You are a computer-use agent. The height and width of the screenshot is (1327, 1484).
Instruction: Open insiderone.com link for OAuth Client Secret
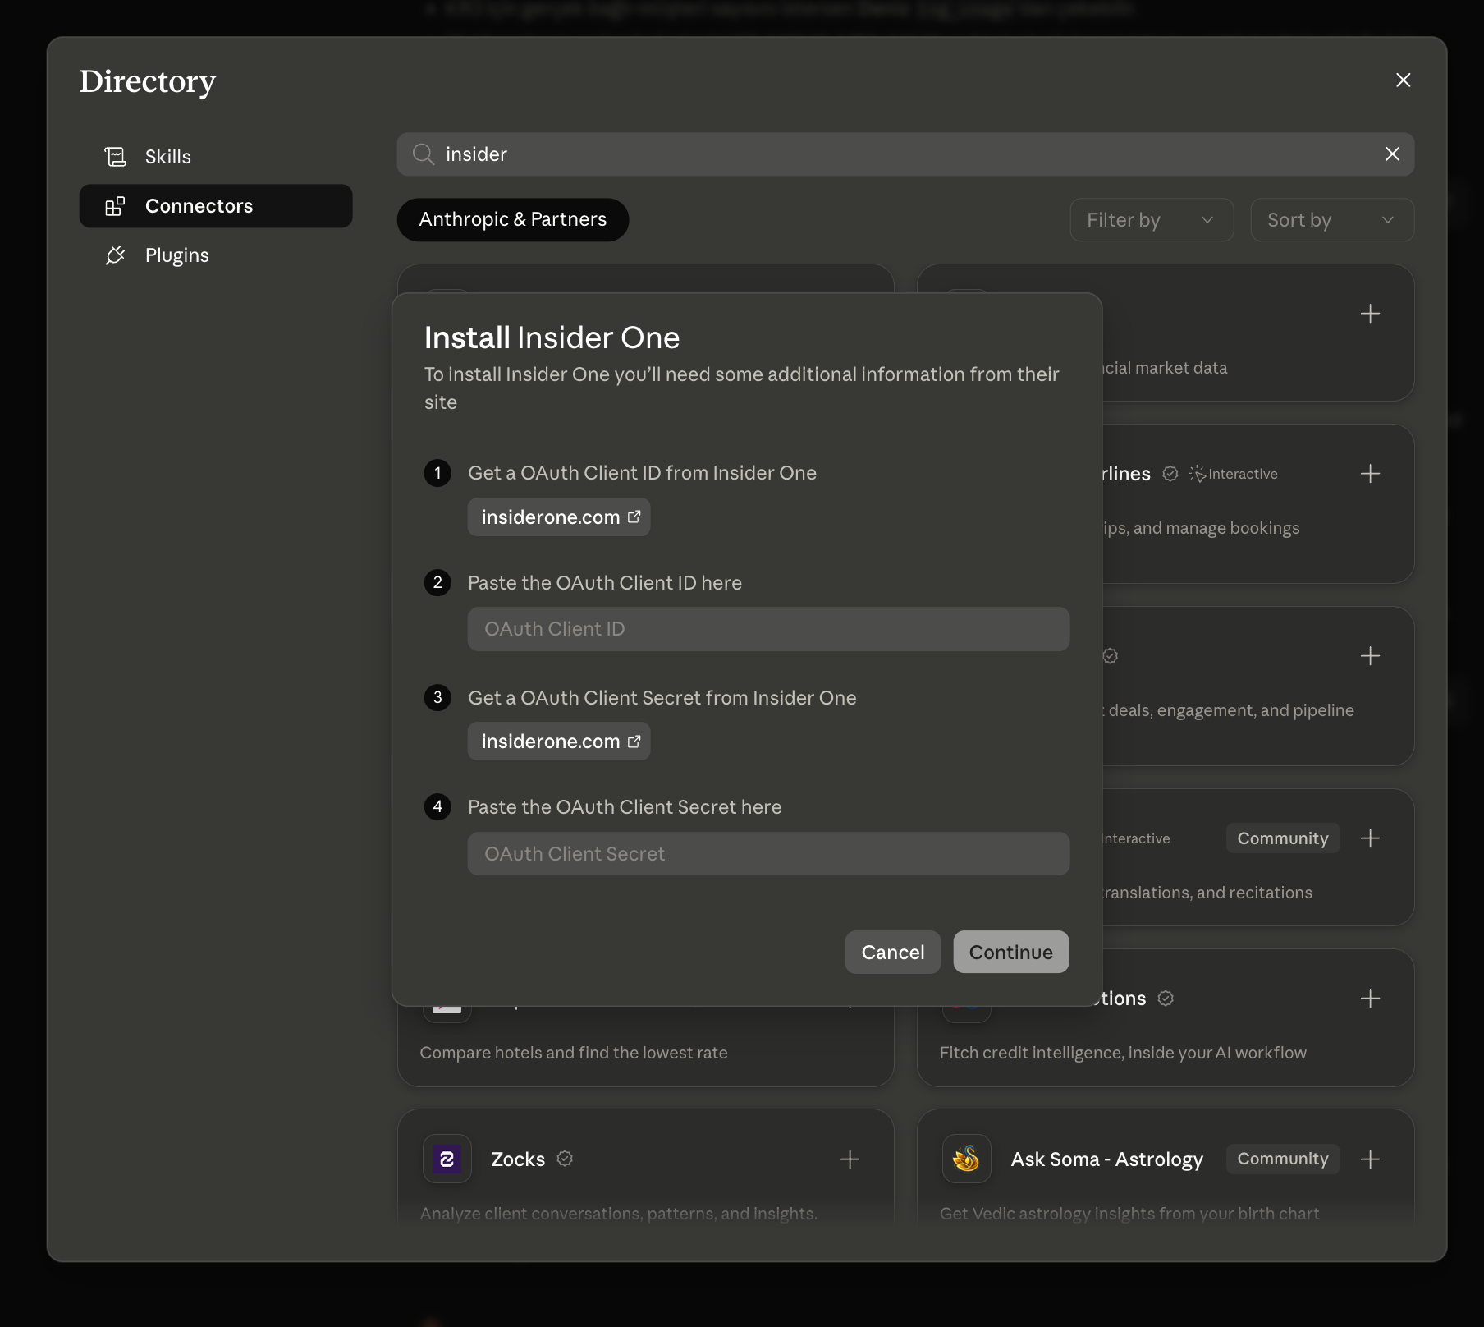(559, 742)
